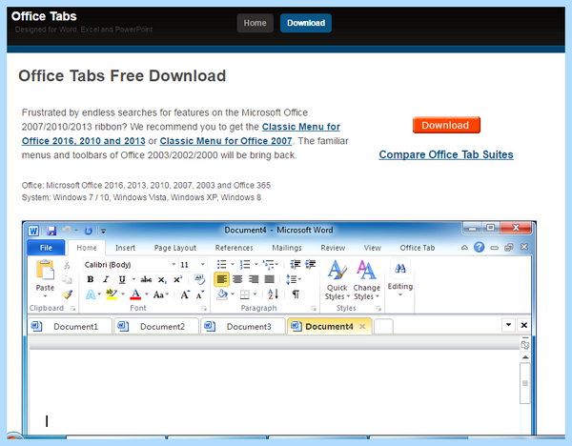Switch to the Insert ribbon tab
Viewport: 572px width, 446px height.
pos(125,248)
